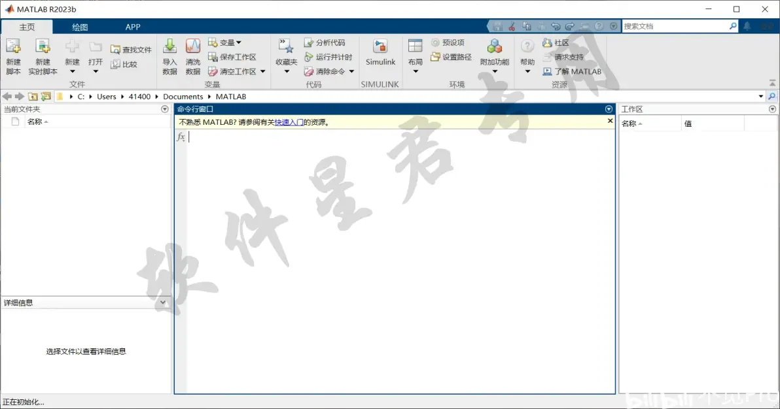Launch Simulink from the ribbon
The image size is (780, 409).
tap(381, 53)
